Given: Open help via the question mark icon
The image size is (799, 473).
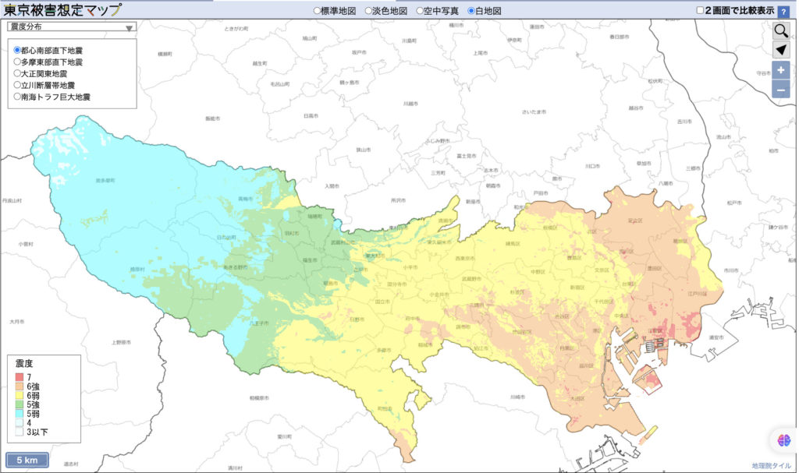Looking at the screenshot, I should click(x=783, y=12).
